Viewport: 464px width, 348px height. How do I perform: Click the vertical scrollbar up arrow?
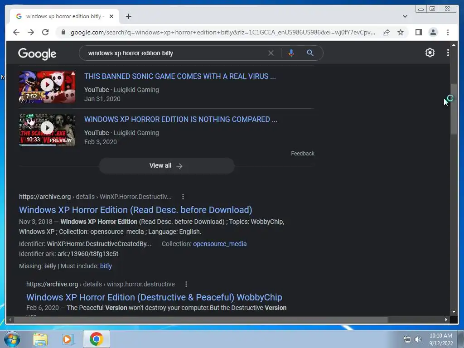click(x=454, y=45)
